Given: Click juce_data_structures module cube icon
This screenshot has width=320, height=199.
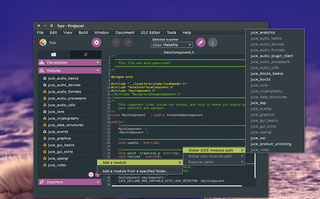Looking at the screenshot, I should pyautogui.click(x=45, y=125).
